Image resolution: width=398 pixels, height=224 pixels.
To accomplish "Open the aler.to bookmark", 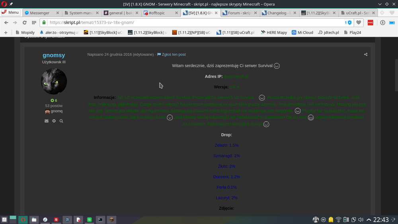I will point(59,33).
